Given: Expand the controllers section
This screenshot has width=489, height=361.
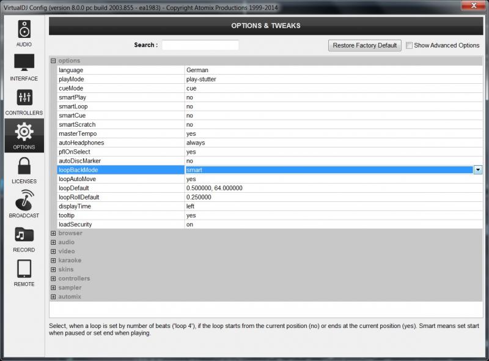Looking at the screenshot, I should [x=53, y=278].
